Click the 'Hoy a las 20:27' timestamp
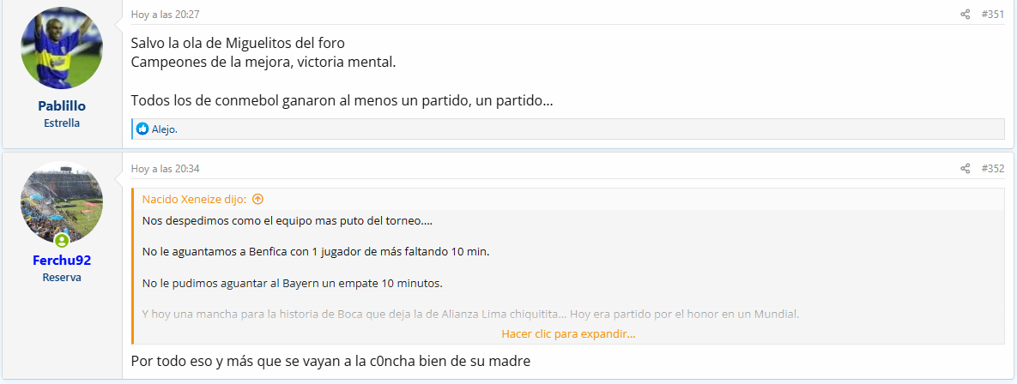This screenshot has height=384, width=1017. [x=166, y=15]
